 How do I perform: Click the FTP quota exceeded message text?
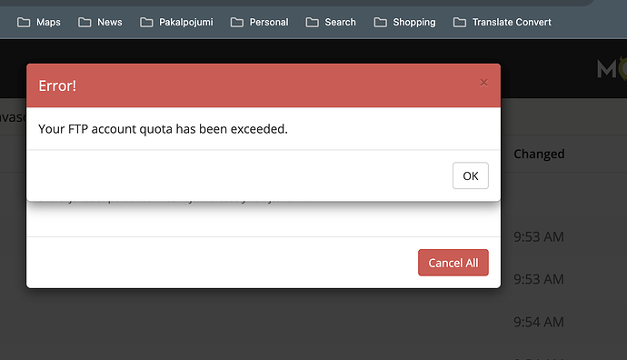(x=163, y=129)
